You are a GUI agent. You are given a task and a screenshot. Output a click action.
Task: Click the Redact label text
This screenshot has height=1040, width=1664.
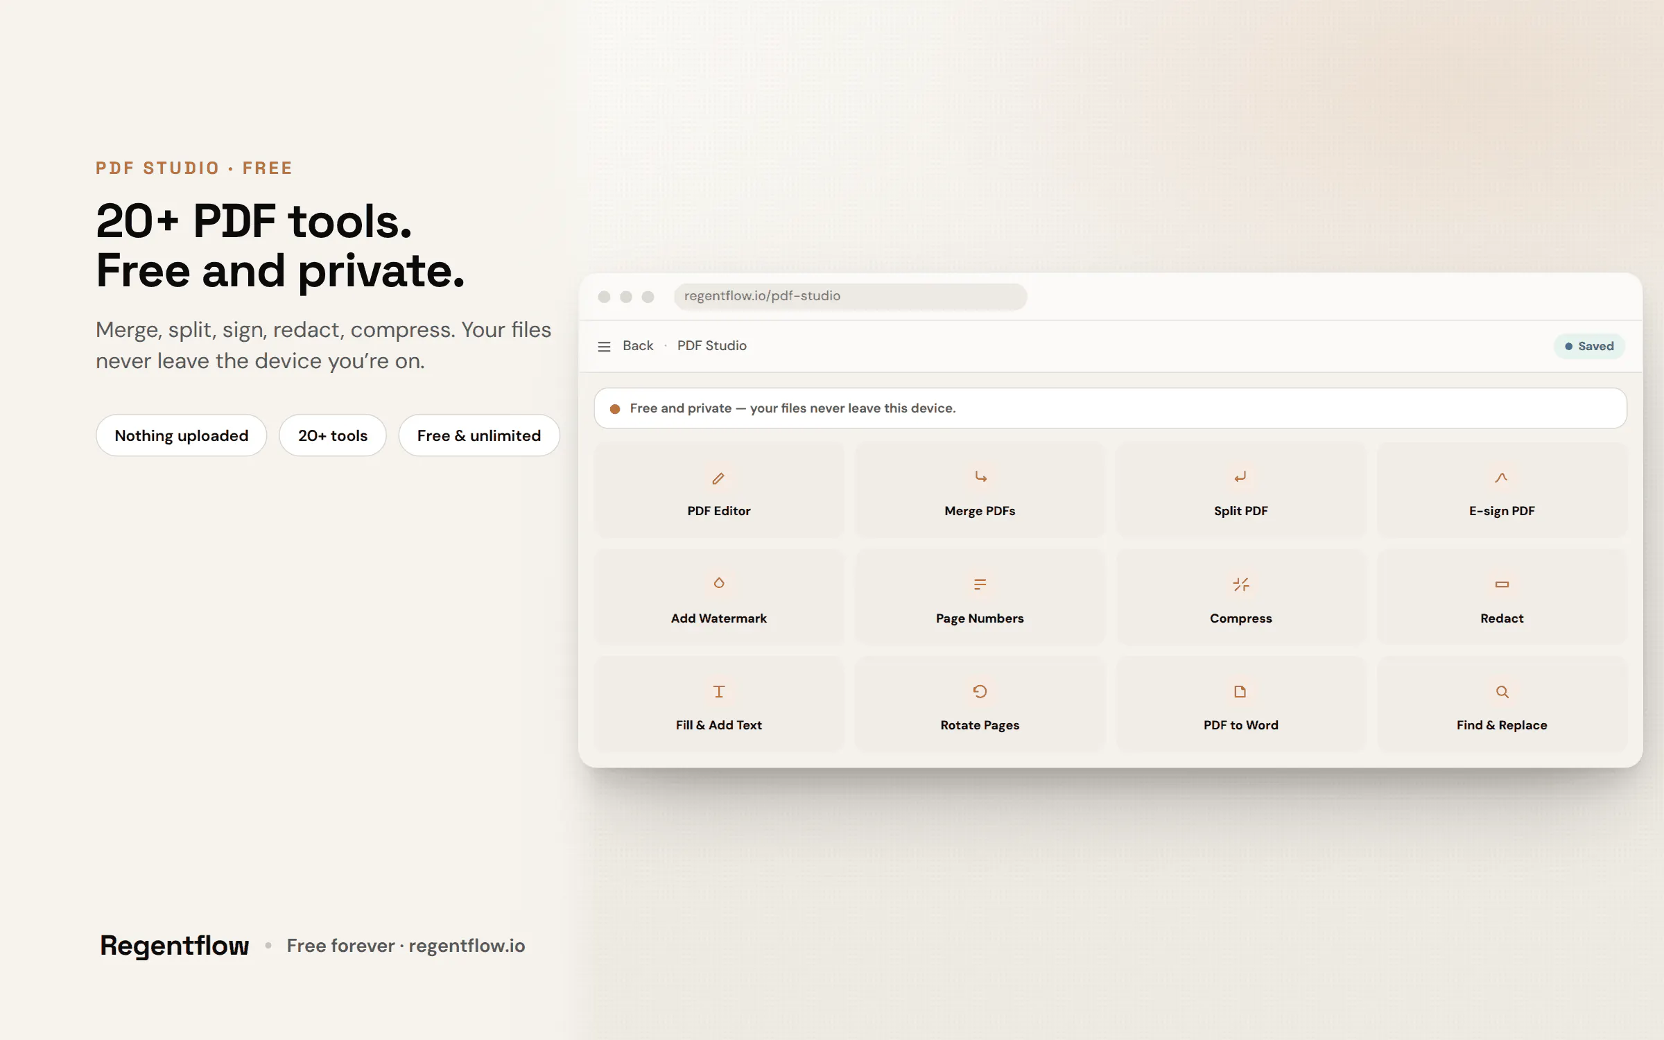pyautogui.click(x=1502, y=618)
